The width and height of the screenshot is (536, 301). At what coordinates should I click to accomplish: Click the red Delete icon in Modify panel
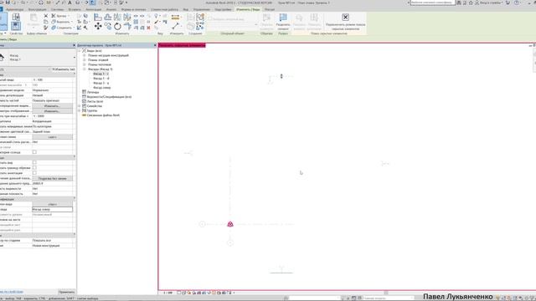[x=148, y=28]
